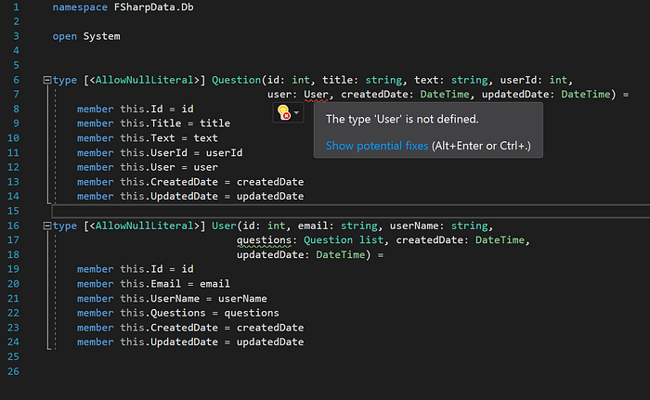Click the AllowNullLiteral attribute on the Question type
This screenshot has width=650, height=400.
click(x=145, y=80)
